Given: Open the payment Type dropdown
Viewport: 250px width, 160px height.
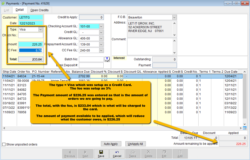Looking at the screenshot, I should click(x=40, y=29).
